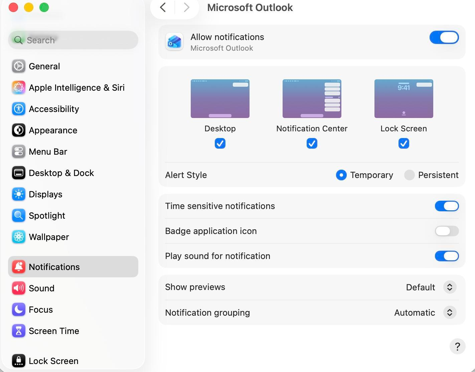Open General settings
Viewport: 475px width, 372px height.
(73, 66)
